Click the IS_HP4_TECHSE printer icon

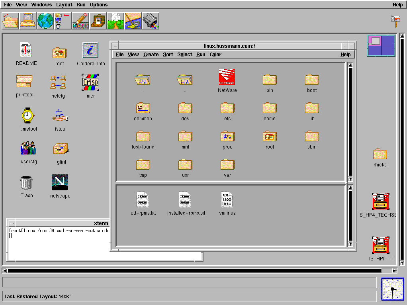(380, 202)
